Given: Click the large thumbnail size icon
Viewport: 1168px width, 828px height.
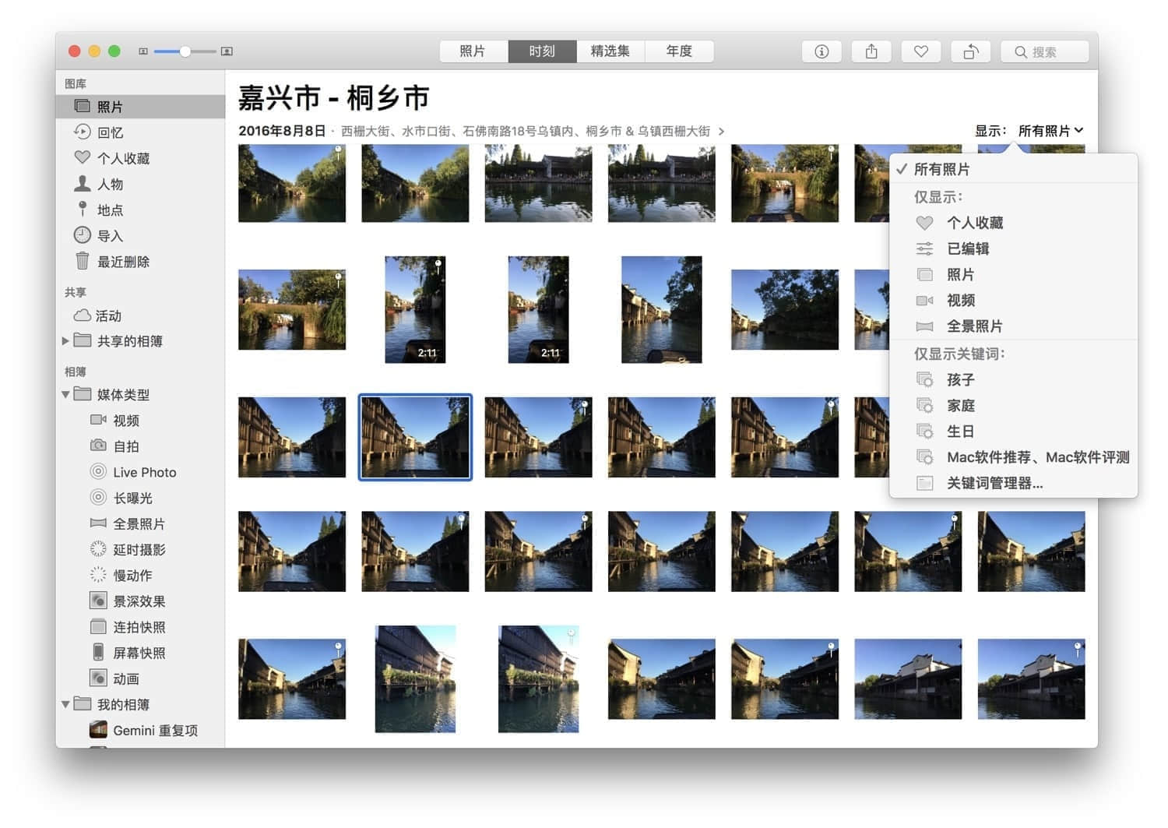Looking at the screenshot, I should coord(227,51).
